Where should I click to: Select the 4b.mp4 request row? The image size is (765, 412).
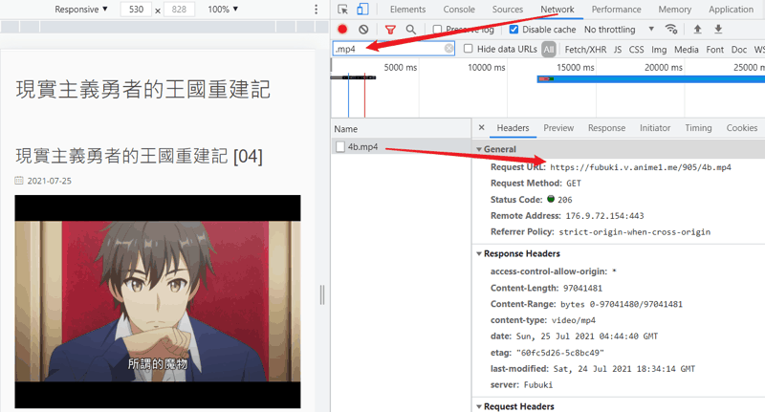[401, 147]
